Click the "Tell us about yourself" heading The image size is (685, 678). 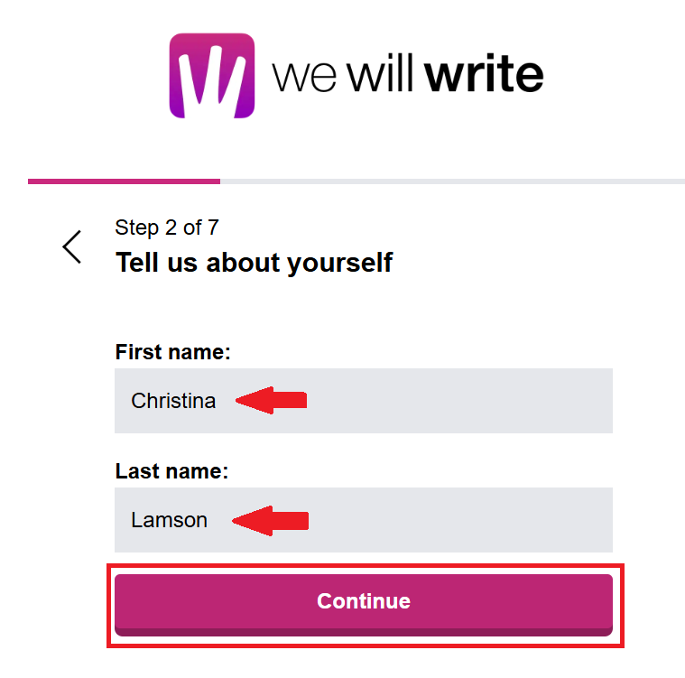point(254,263)
